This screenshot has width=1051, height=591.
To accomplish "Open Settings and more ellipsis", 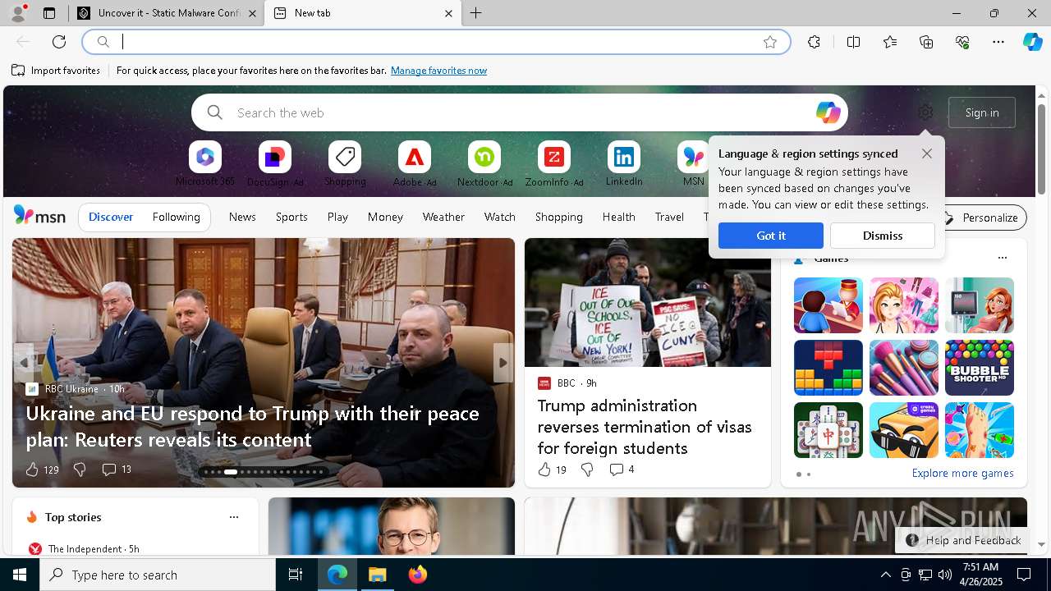I will click(998, 42).
